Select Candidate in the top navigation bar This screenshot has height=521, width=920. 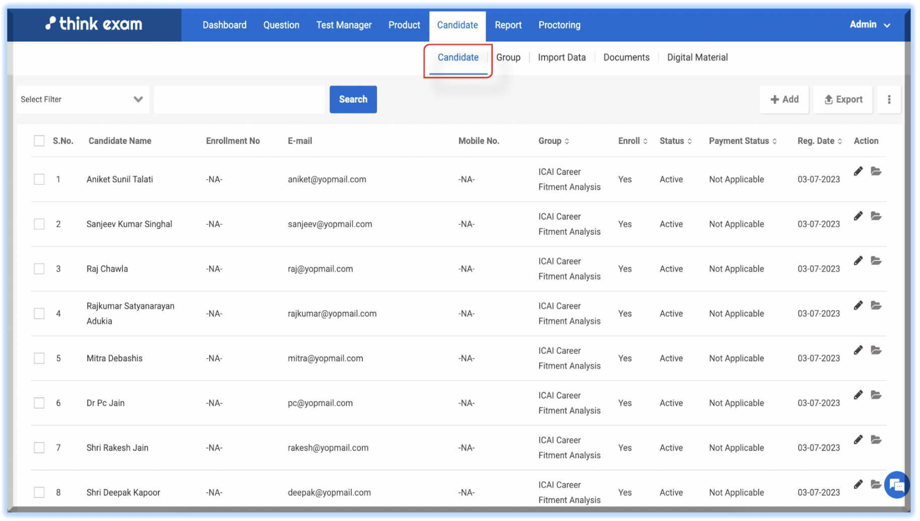457,25
